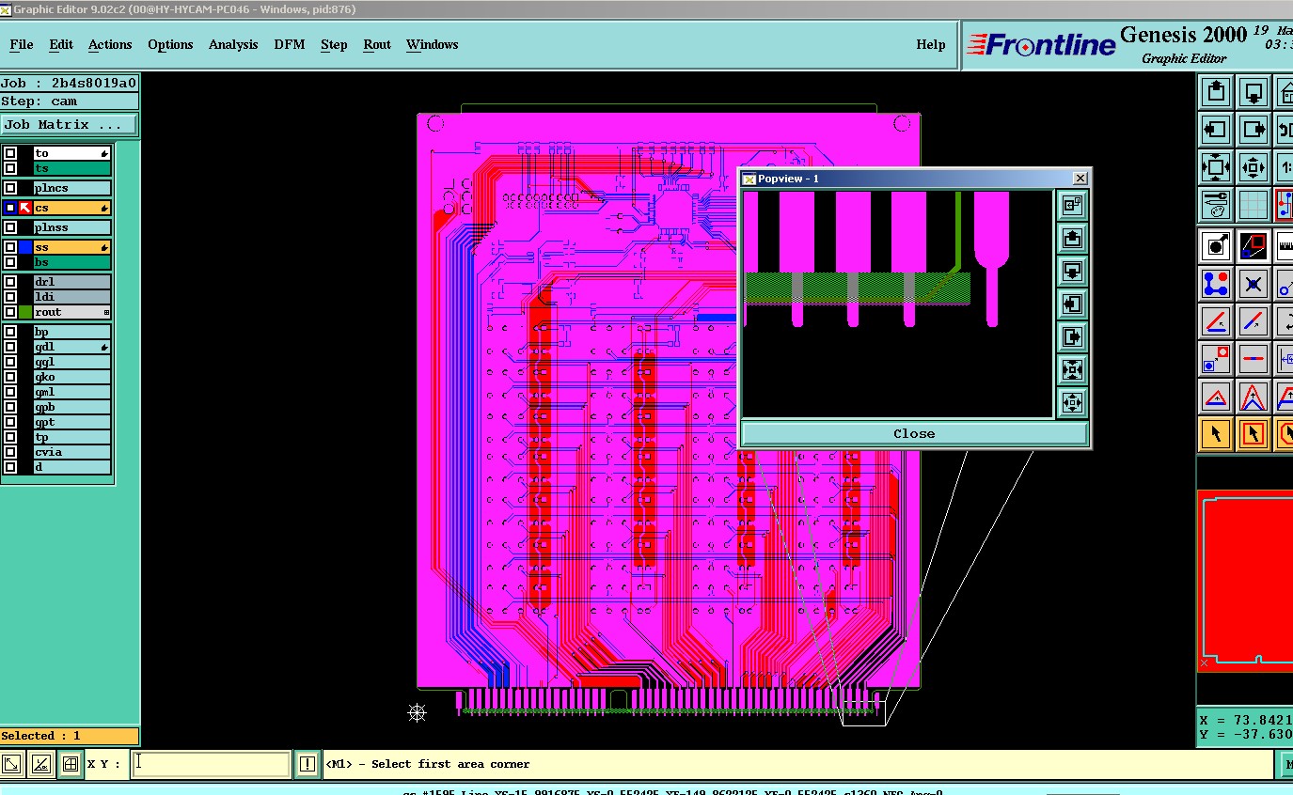Open the Options menu
1293x795 pixels.
click(170, 44)
